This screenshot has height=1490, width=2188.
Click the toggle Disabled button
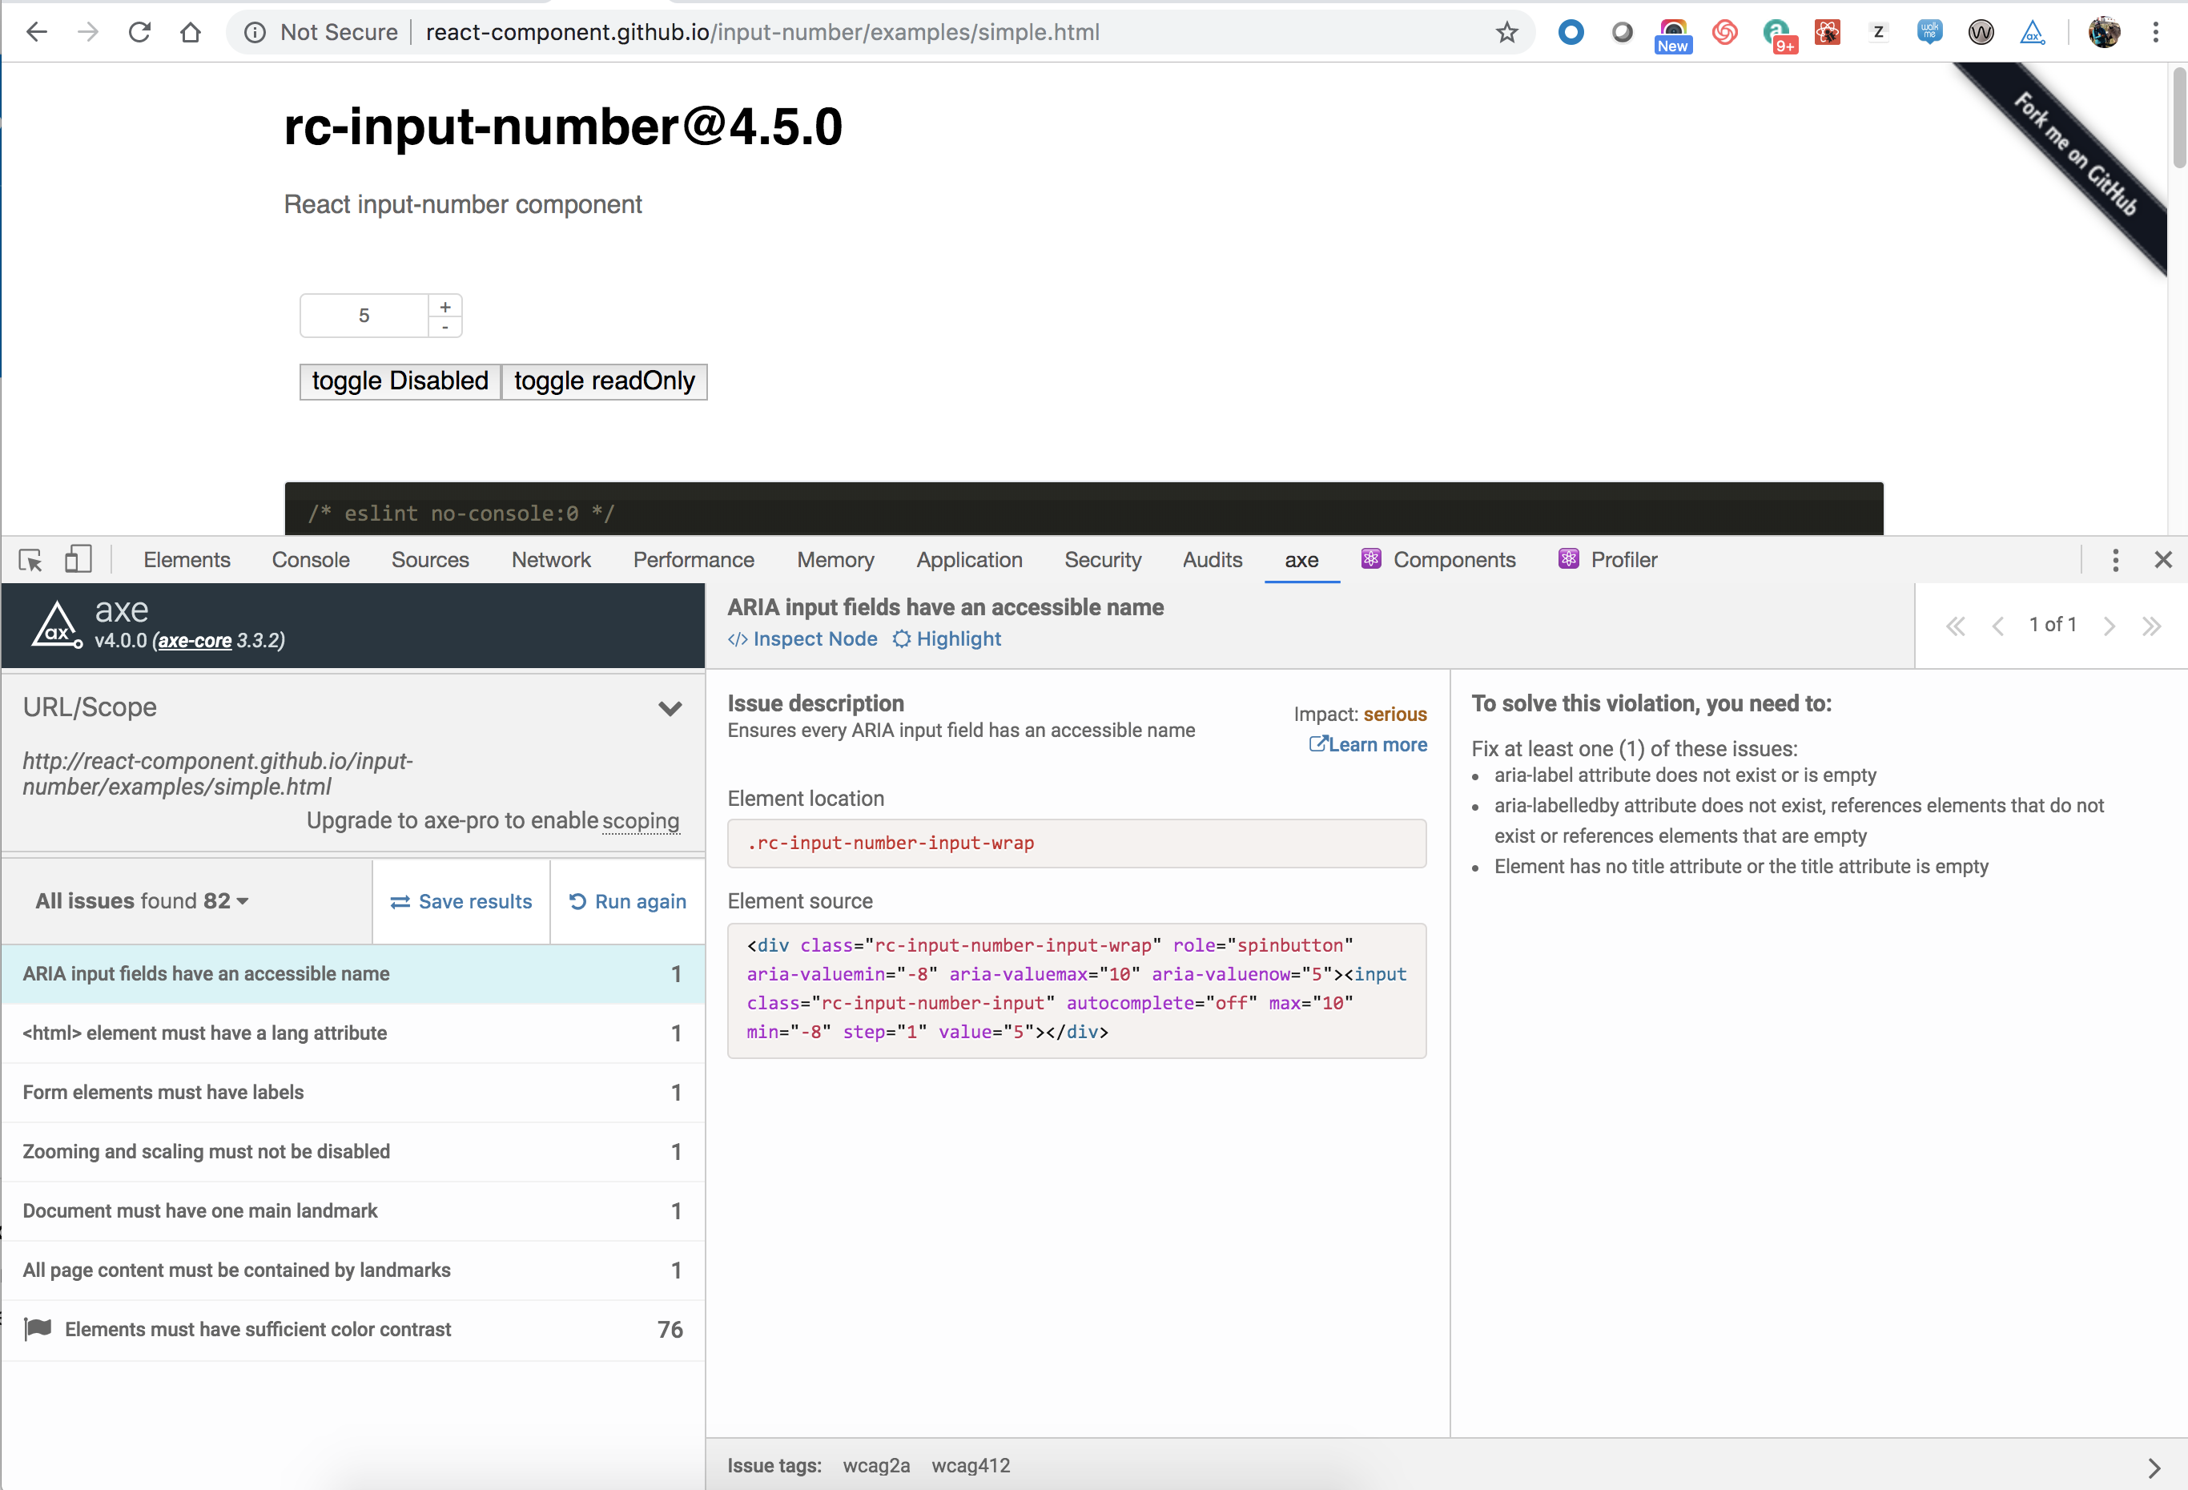[x=400, y=381]
